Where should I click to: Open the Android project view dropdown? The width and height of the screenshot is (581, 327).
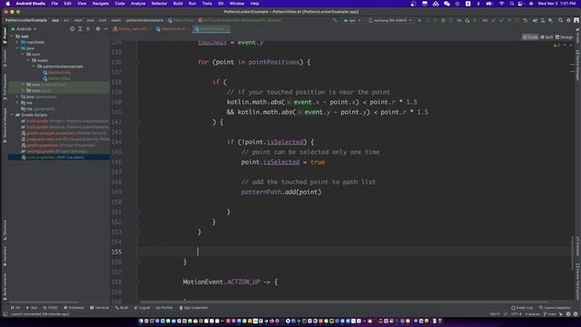click(25, 28)
